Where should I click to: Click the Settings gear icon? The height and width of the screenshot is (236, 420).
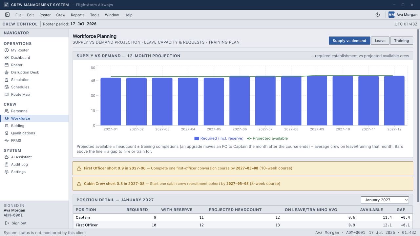pos(7,172)
